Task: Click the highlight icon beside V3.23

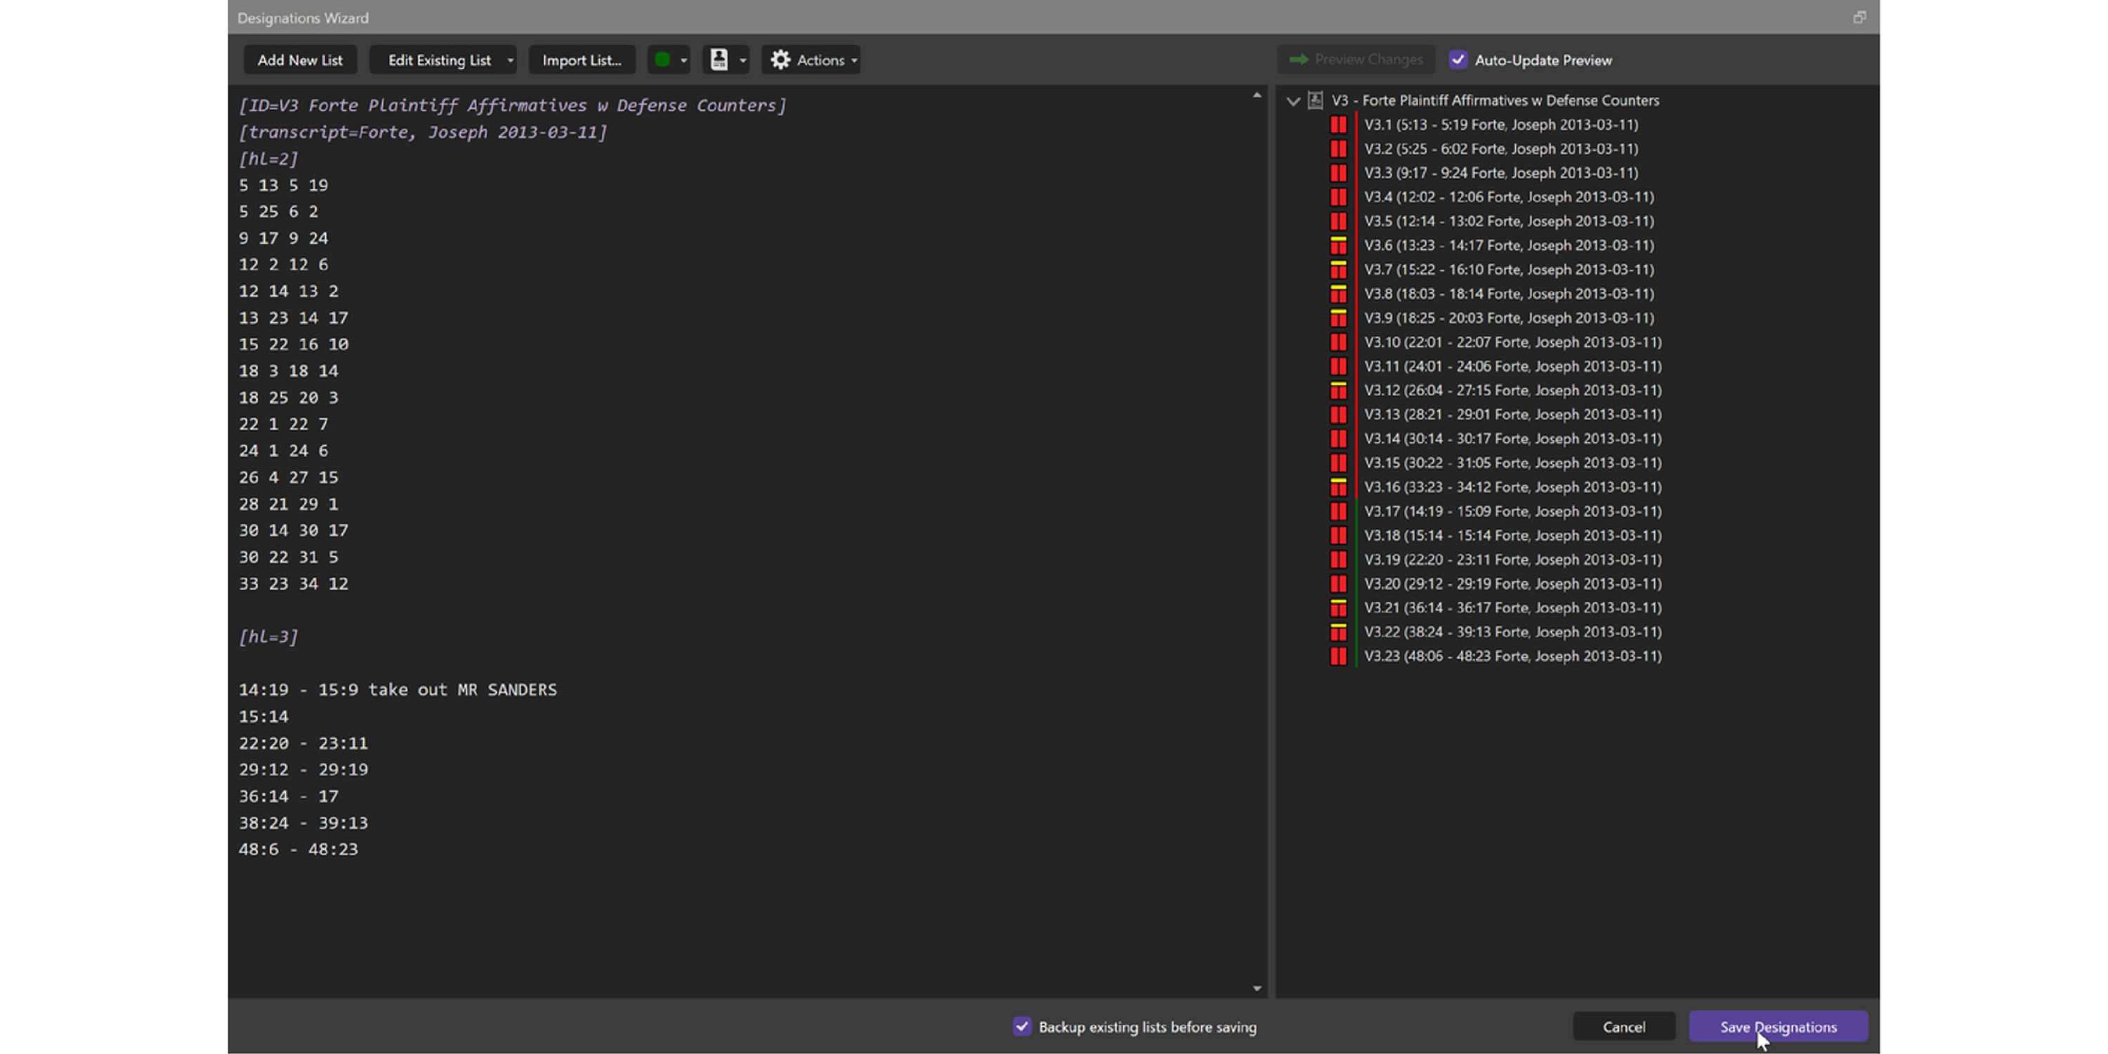Action: point(1338,657)
